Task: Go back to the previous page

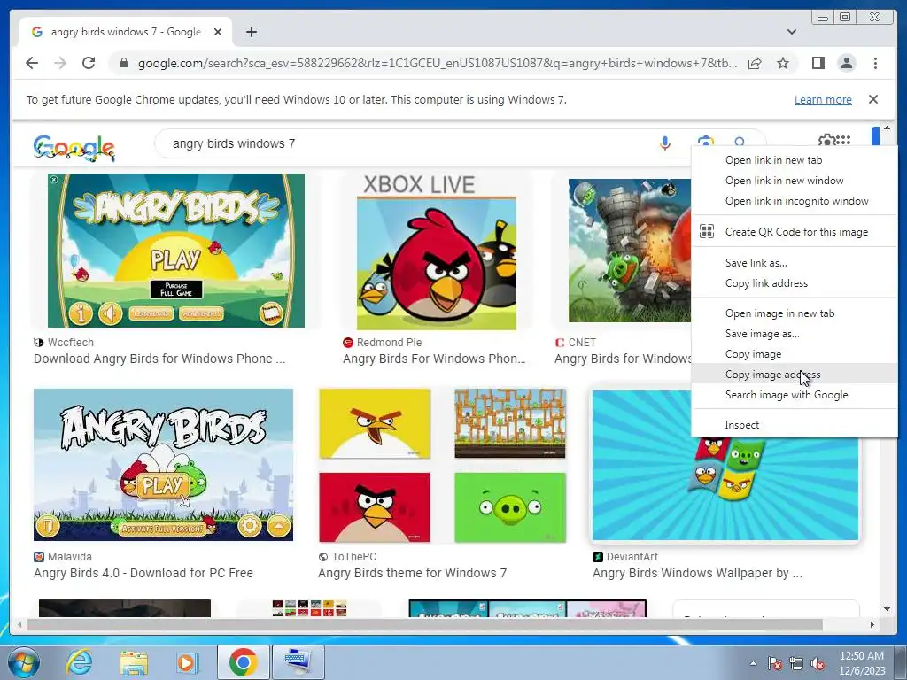Action: pyautogui.click(x=32, y=63)
